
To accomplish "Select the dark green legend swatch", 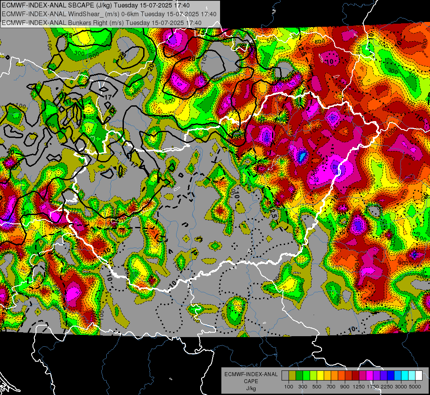I will click(x=299, y=375).
